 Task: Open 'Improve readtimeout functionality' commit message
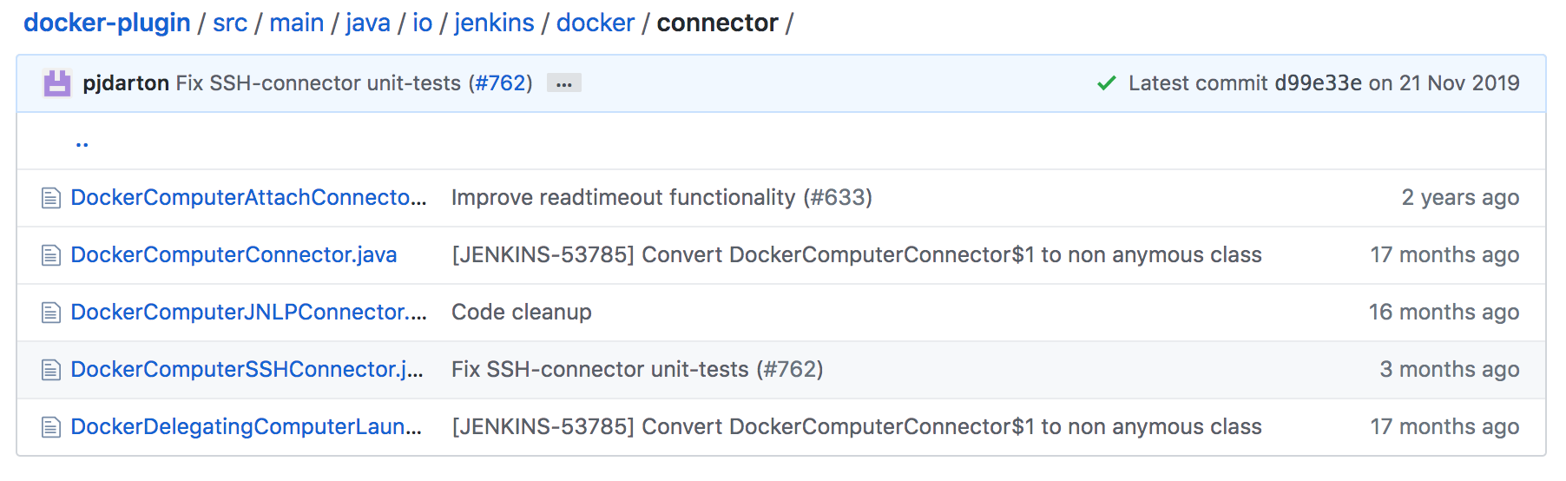661,197
